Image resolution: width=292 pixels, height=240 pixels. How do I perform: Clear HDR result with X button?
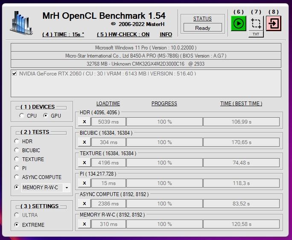85,122
